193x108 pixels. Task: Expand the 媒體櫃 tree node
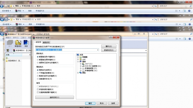point(78,57)
